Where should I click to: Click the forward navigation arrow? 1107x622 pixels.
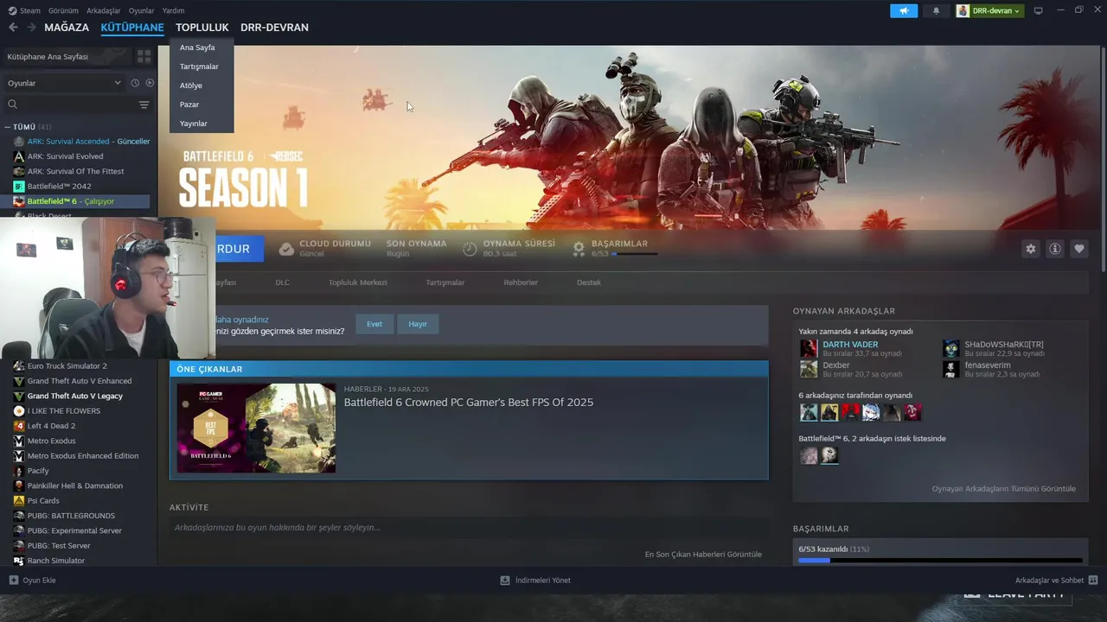tap(31, 28)
